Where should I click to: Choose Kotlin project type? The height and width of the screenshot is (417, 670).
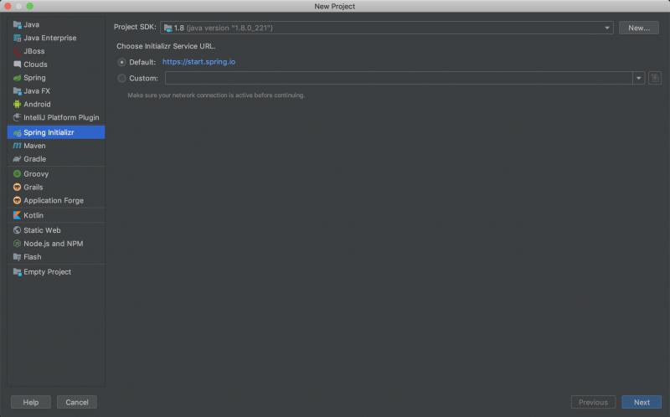(56, 215)
